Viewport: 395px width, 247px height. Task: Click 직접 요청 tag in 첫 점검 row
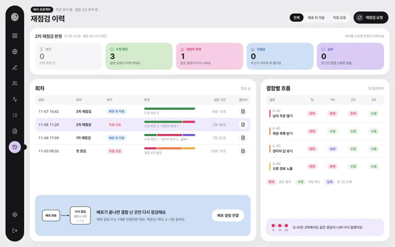(x=115, y=151)
